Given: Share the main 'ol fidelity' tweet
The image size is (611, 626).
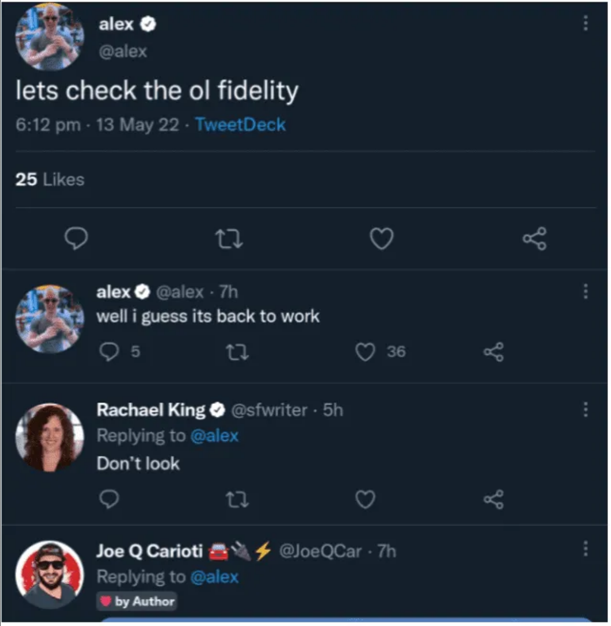Looking at the screenshot, I should (535, 238).
